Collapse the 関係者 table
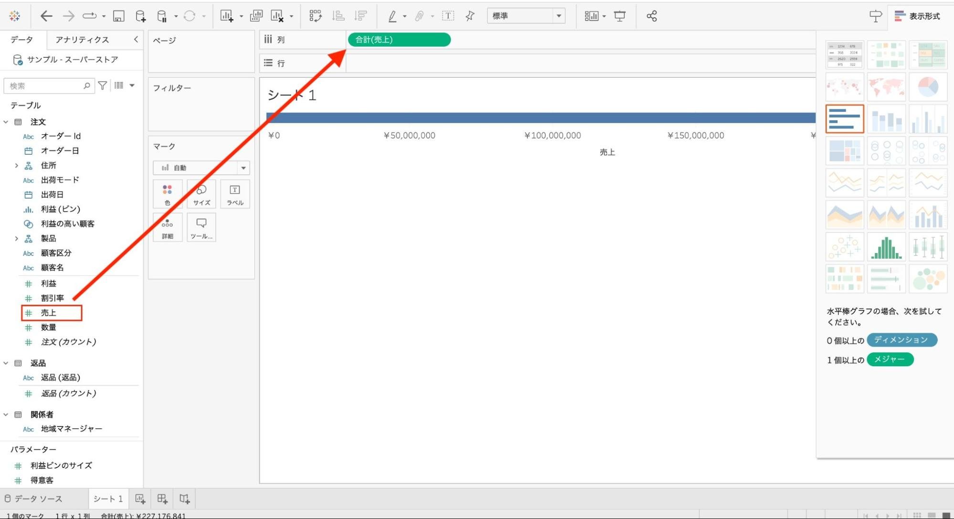 click(x=6, y=414)
